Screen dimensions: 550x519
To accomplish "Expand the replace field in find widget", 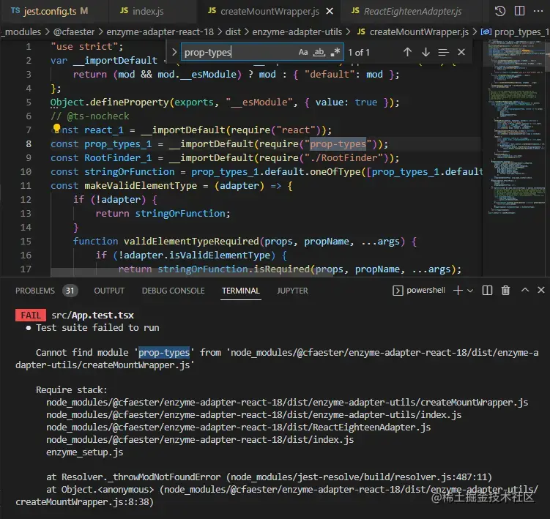I will (x=174, y=52).
